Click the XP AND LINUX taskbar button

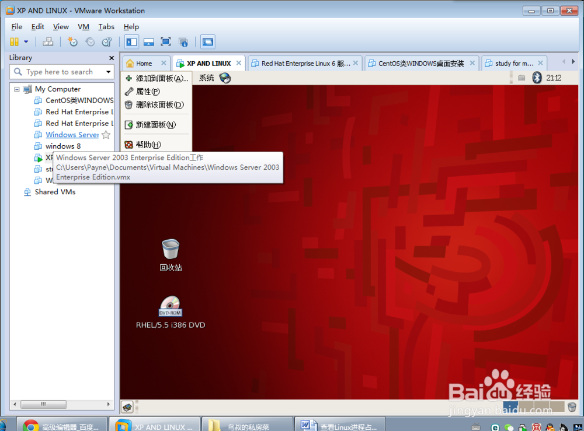pos(155,425)
